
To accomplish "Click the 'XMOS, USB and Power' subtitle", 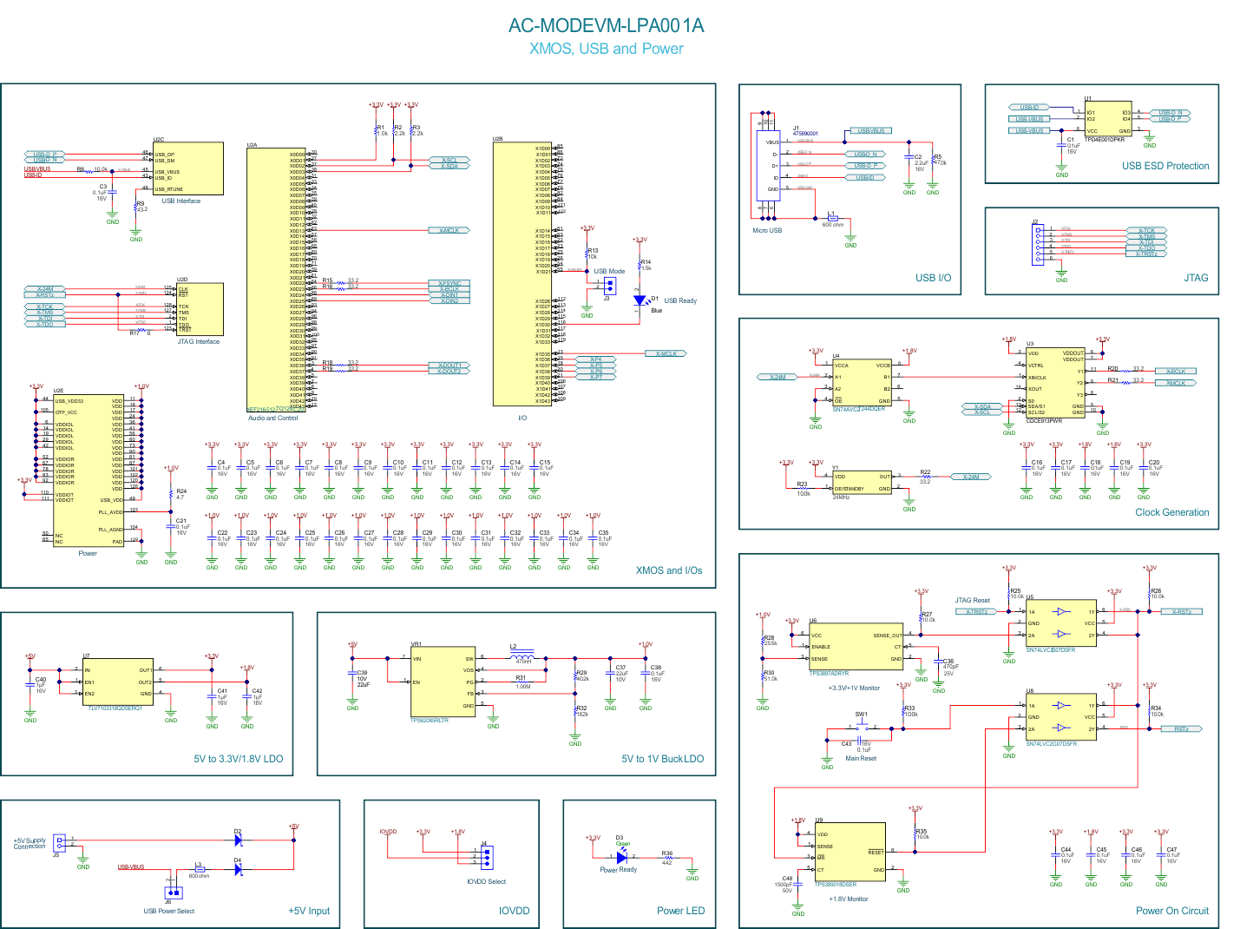I will tap(606, 49).
